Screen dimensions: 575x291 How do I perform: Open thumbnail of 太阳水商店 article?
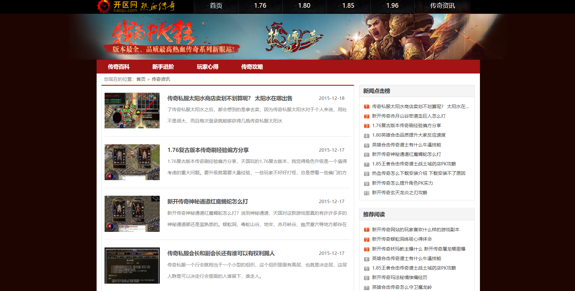132,111
